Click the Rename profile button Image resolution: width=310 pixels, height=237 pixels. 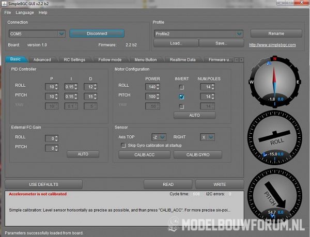(x=276, y=34)
